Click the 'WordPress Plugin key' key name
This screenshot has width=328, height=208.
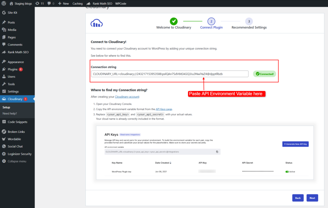(121, 172)
